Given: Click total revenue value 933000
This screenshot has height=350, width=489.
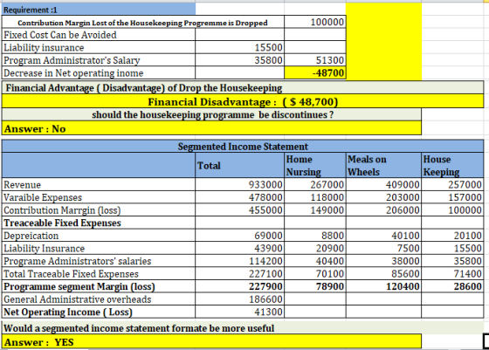Looking at the screenshot, I should click(x=239, y=184).
